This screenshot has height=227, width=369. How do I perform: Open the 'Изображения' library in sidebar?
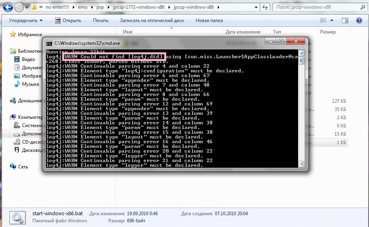pyautogui.click(x=32, y=76)
